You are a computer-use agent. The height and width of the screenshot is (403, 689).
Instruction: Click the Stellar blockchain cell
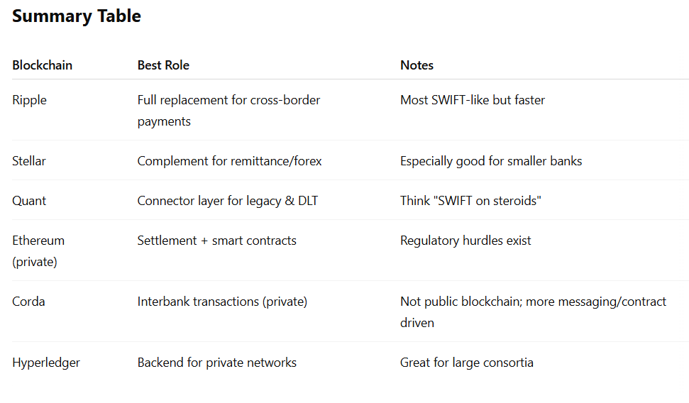(29, 161)
